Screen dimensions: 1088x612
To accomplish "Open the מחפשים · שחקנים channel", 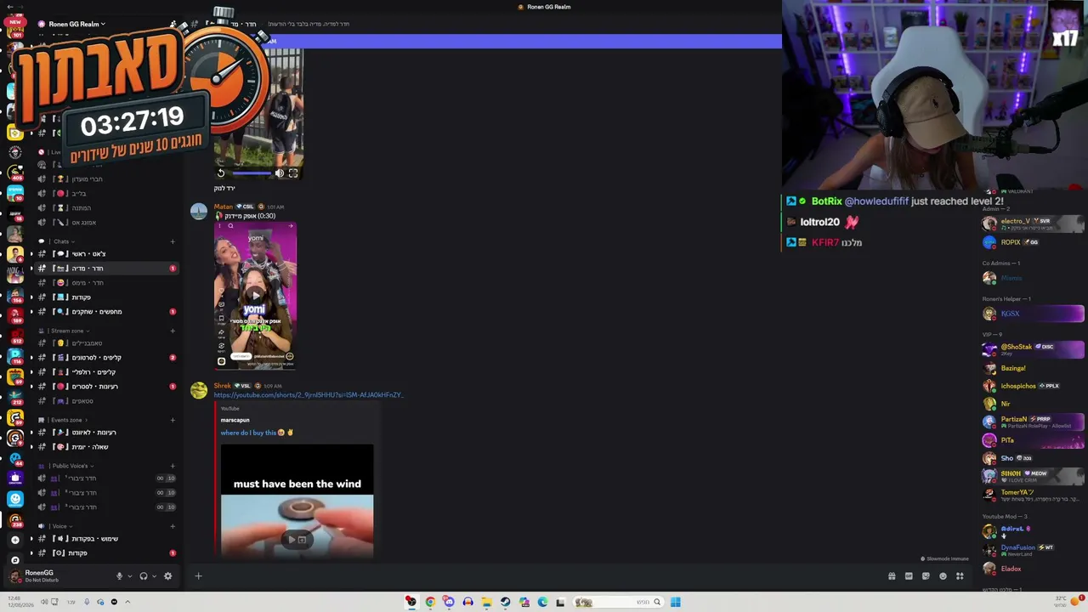I will coord(106,312).
